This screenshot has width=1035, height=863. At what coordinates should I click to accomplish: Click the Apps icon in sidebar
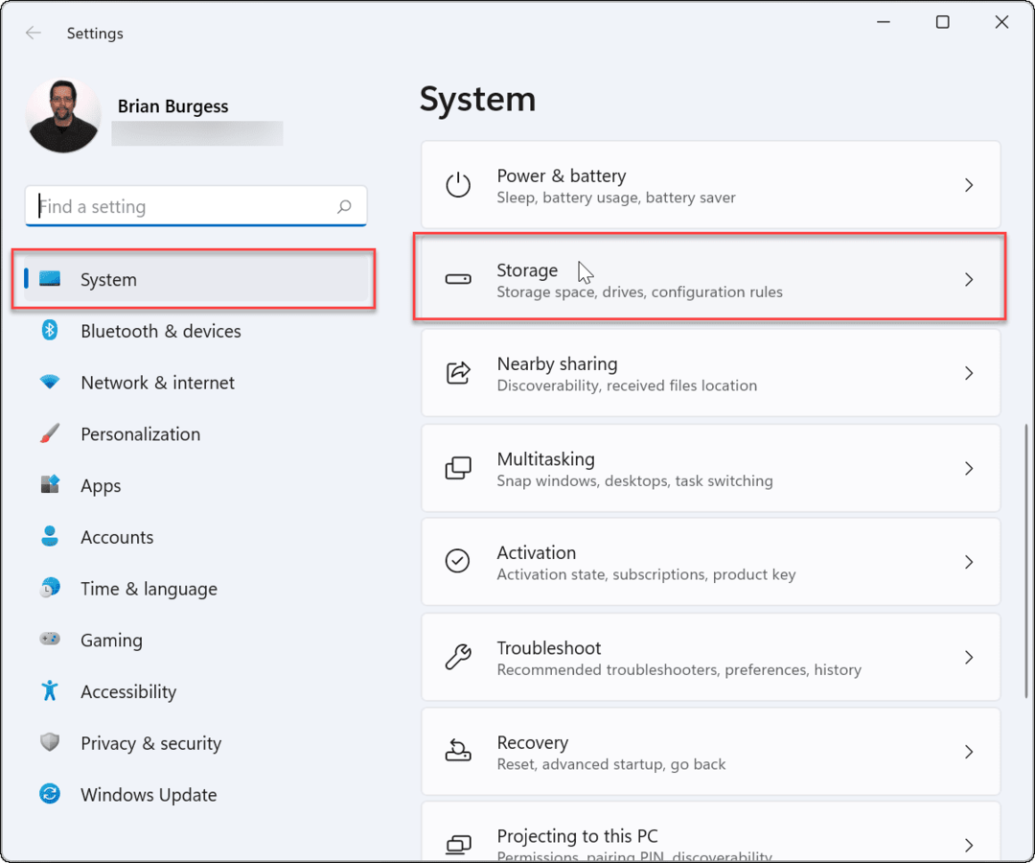(50, 485)
